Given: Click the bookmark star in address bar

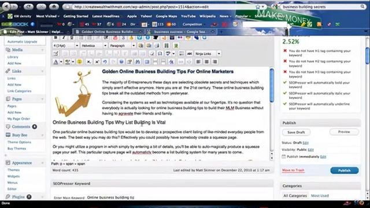Looking at the screenshot, I should (x=258, y=7).
